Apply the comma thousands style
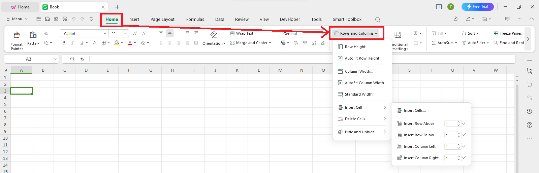Image resolution: width=539 pixels, height=173 pixels. coord(305,43)
